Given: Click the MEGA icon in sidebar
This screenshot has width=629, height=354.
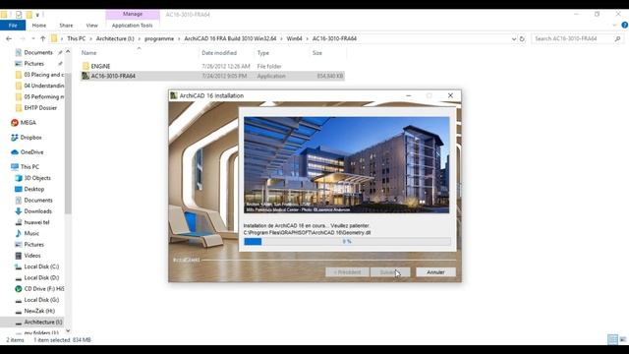Looking at the screenshot, I should (15, 123).
